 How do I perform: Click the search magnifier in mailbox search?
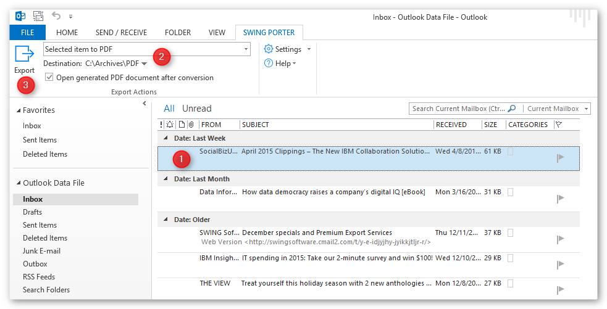pos(511,109)
